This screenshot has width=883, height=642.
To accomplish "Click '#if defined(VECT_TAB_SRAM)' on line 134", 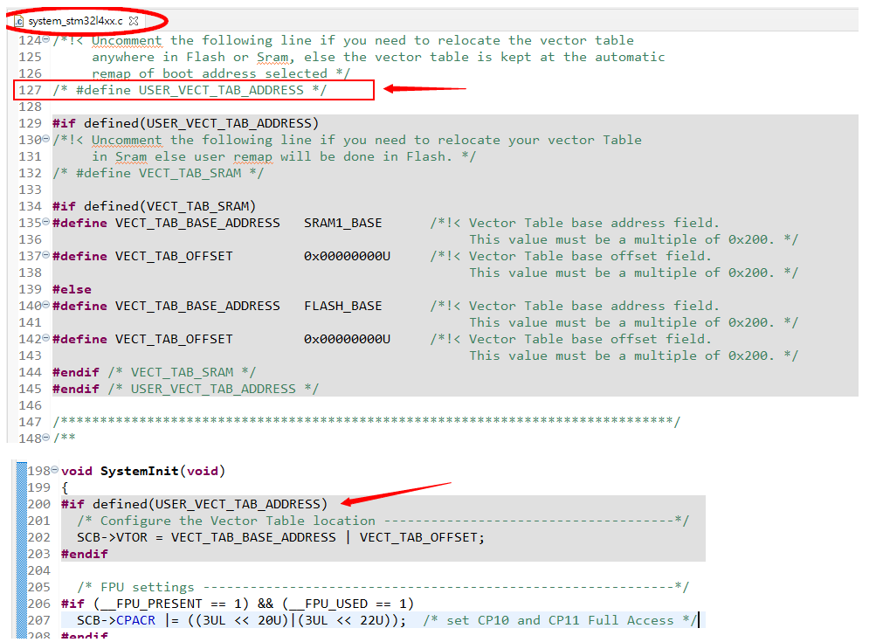I will (155, 207).
